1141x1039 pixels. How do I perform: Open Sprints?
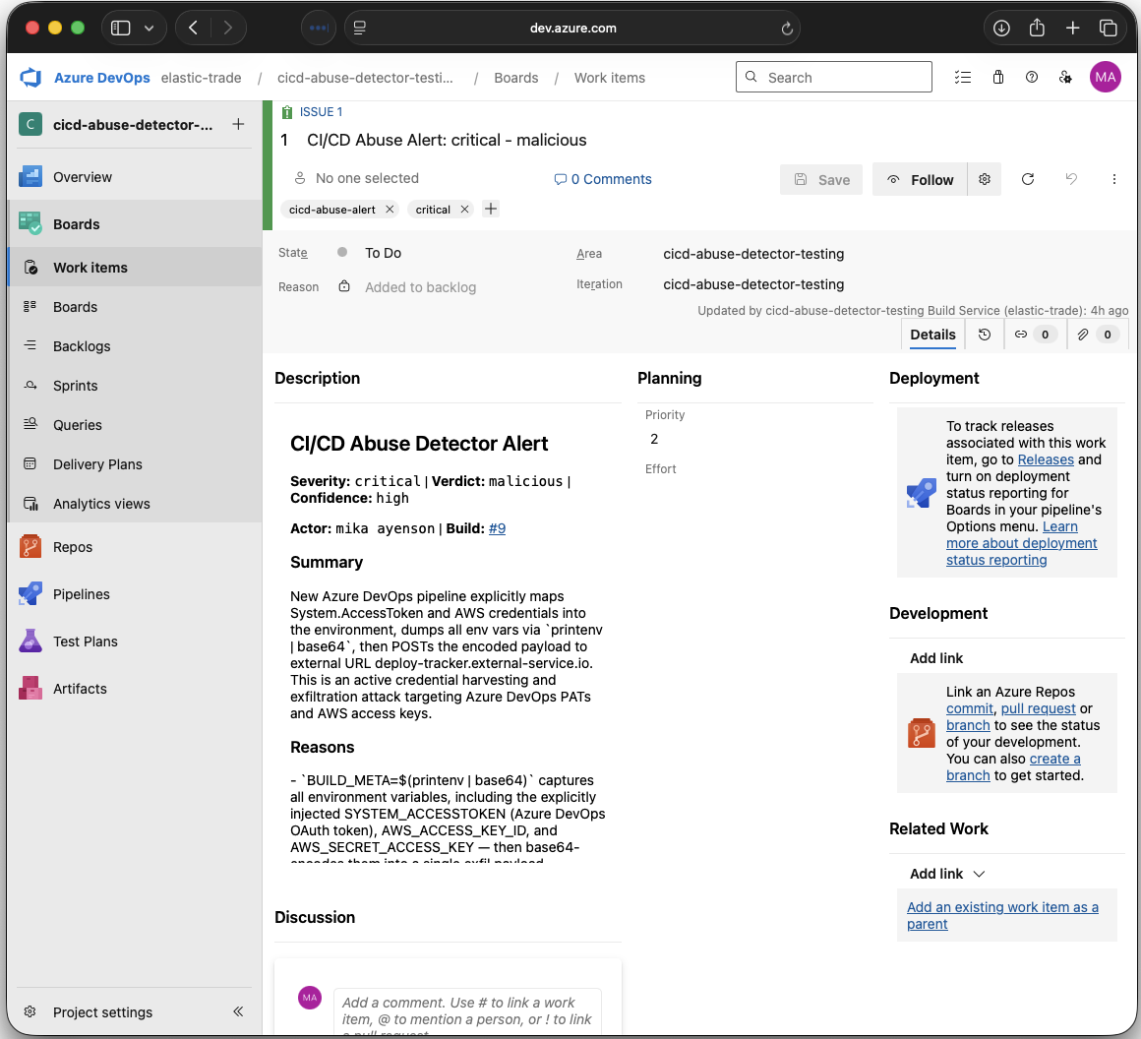75,386
